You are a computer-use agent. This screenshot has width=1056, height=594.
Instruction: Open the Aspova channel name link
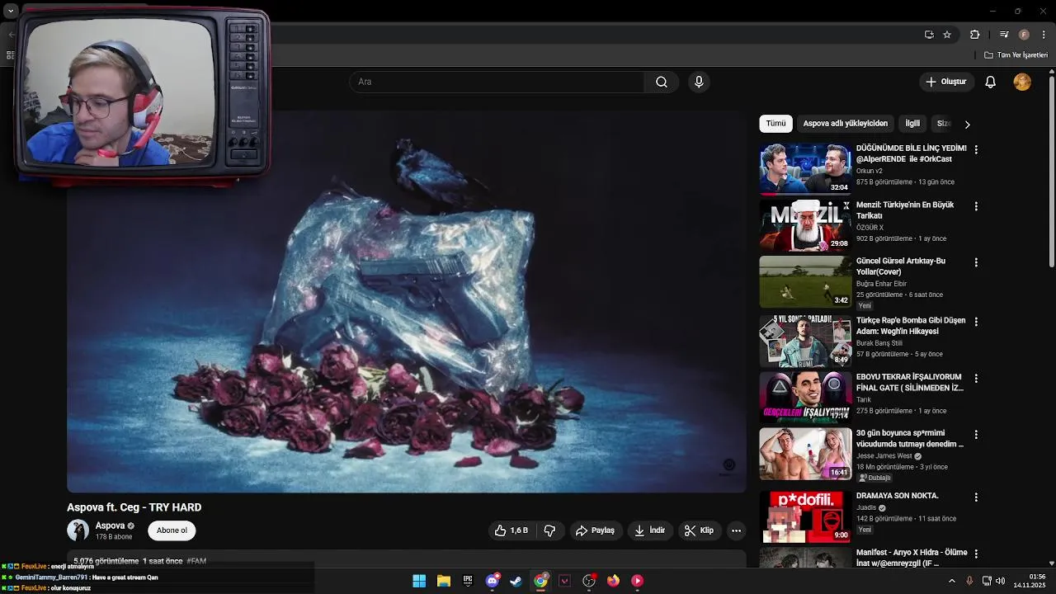[110, 526]
